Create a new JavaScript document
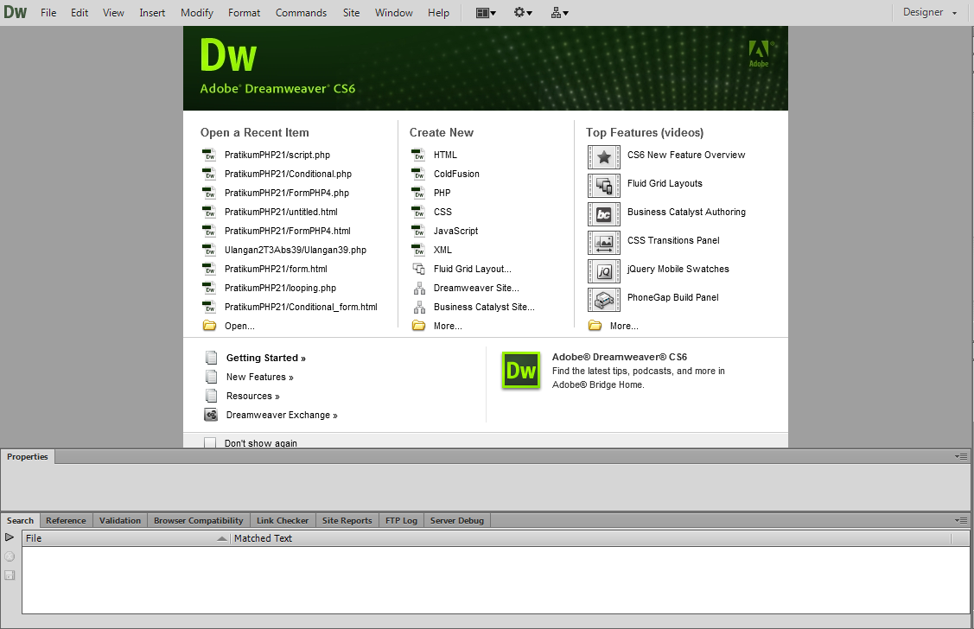The width and height of the screenshot is (974, 629). tap(455, 231)
